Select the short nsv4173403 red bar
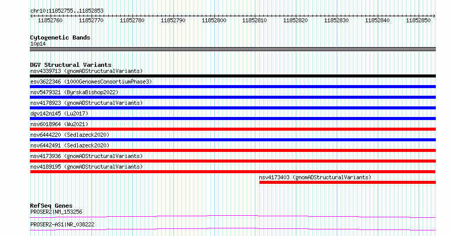Viewport: 450px width, 236px height. pyautogui.click(x=347, y=182)
